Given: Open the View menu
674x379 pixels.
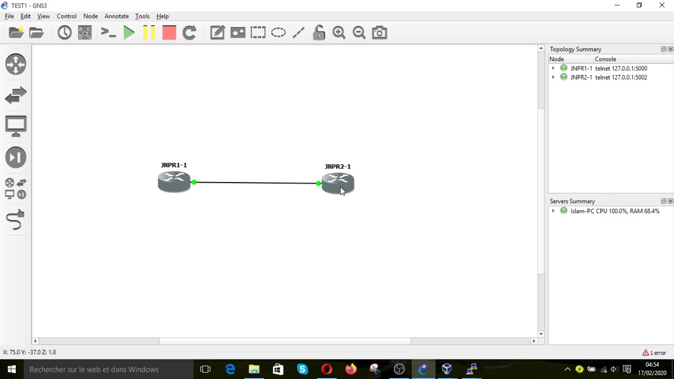Looking at the screenshot, I should coord(43,16).
